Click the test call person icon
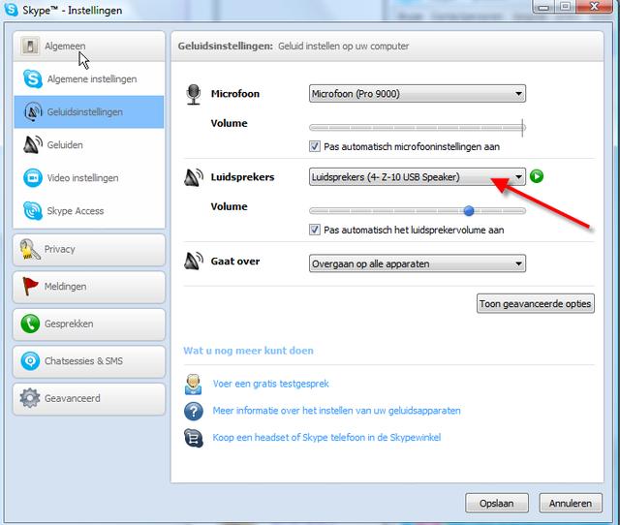This screenshot has width=620, height=525. coord(194,385)
